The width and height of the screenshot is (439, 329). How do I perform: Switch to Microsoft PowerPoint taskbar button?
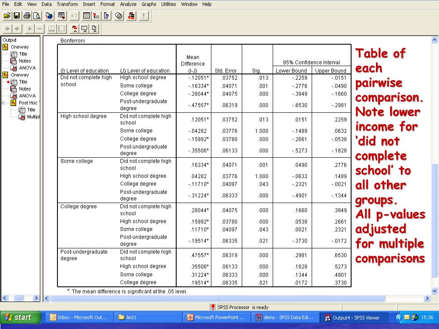pyautogui.click(x=216, y=317)
